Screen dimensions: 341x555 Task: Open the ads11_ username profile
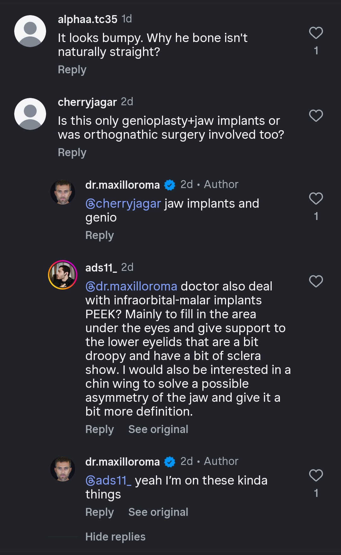click(x=101, y=268)
